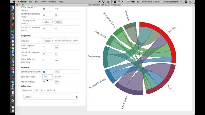Open segments label by dropdown
Screen dimensions: 205x115
[48, 41]
